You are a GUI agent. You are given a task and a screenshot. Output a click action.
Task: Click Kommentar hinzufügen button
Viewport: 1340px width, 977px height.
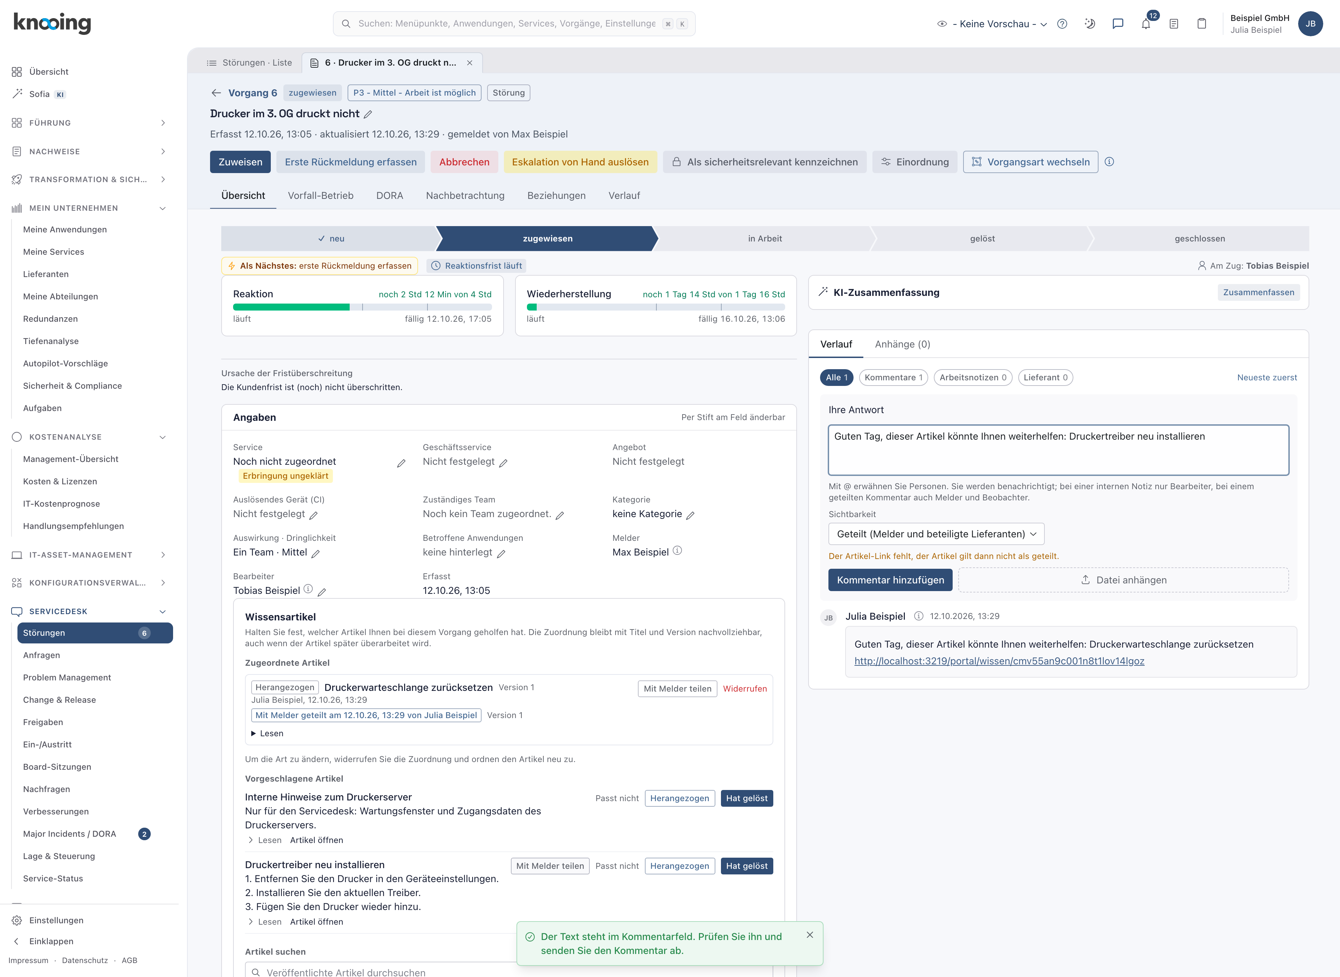[x=890, y=580]
